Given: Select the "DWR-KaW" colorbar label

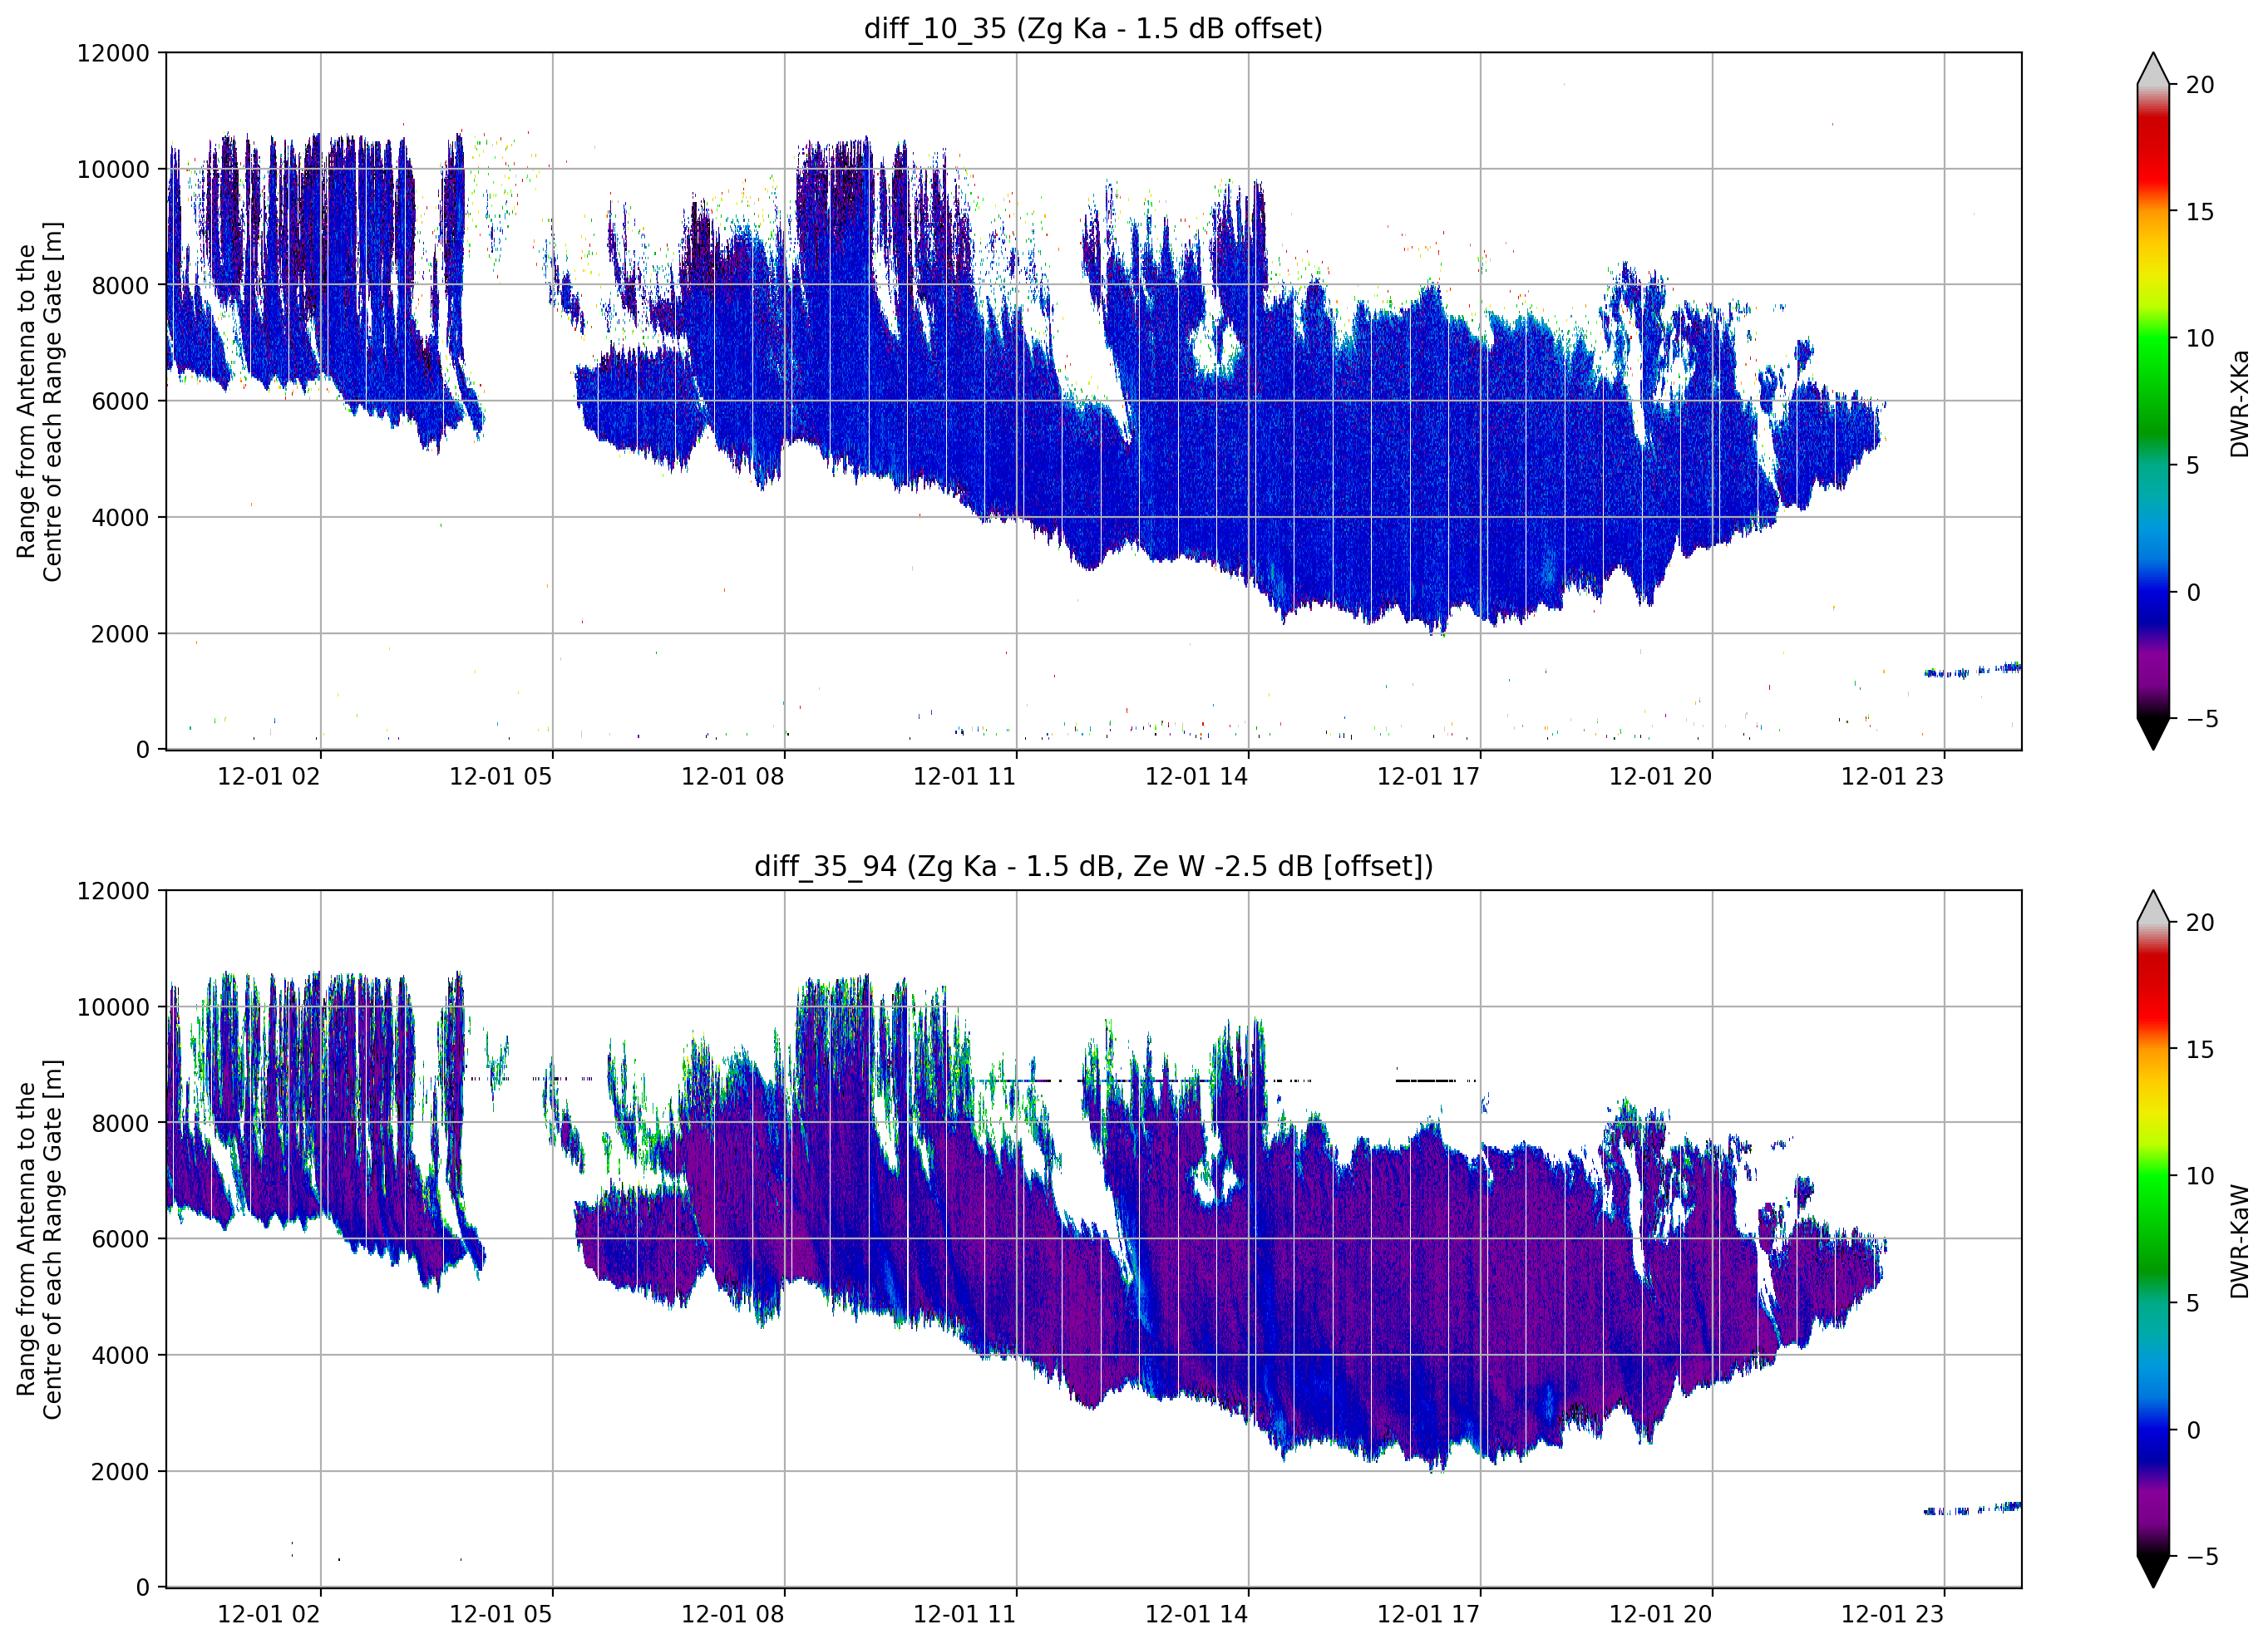Looking at the screenshot, I should (2240, 1241).
